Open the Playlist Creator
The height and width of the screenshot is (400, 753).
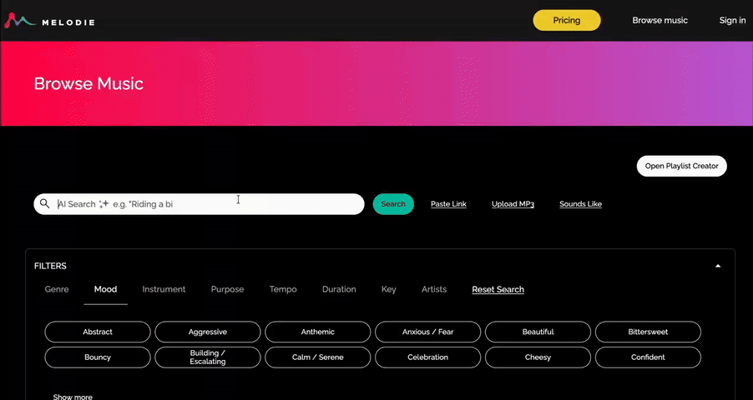point(681,166)
